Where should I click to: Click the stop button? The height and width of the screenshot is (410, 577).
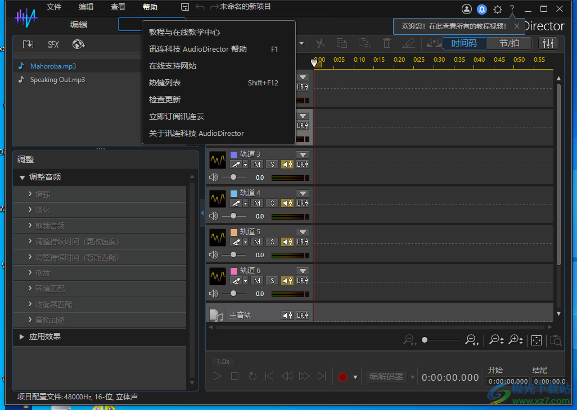pyautogui.click(x=235, y=376)
